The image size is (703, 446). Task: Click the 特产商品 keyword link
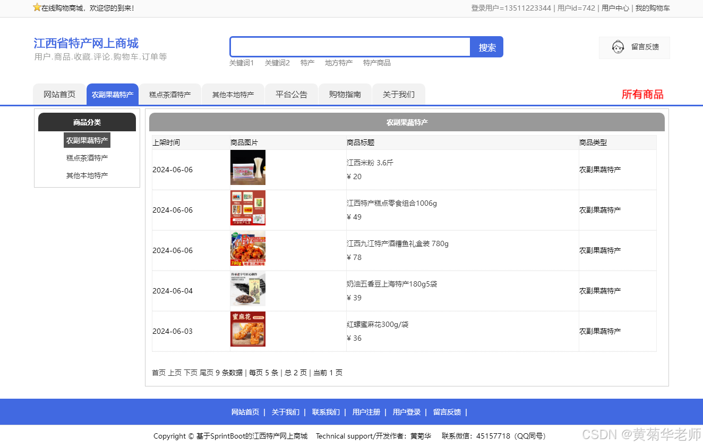click(x=377, y=63)
